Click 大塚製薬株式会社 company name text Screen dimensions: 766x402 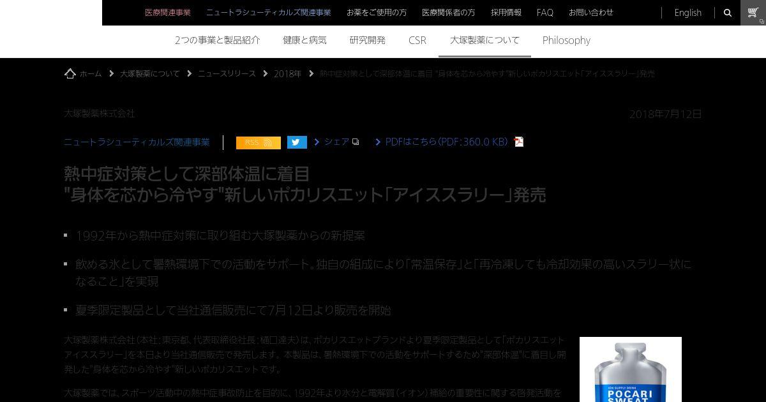pos(100,113)
